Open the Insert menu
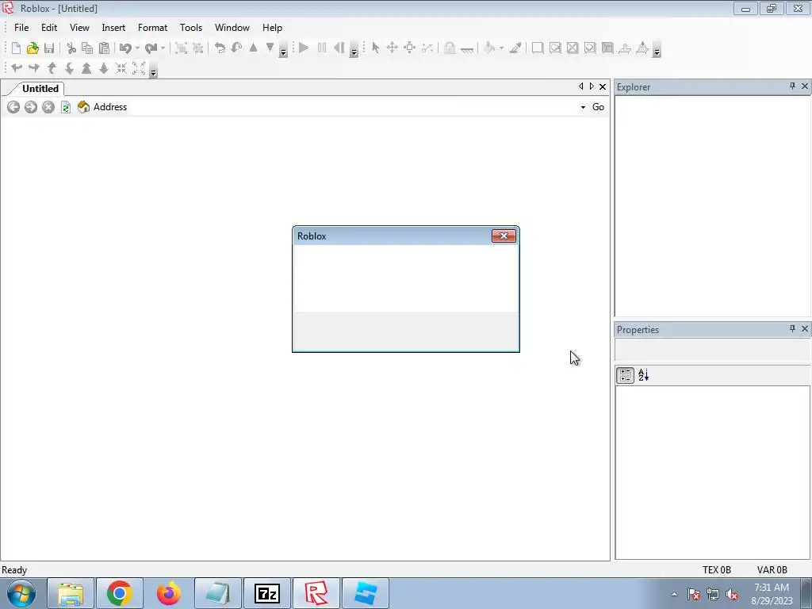Image resolution: width=812 pixels, height=609 pixels. (x=113, y=28)
